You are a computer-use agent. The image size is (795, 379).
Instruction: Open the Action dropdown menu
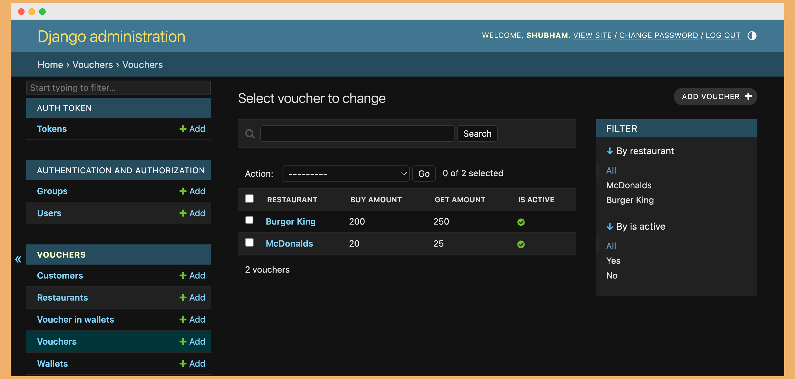(x=347, y=174)
